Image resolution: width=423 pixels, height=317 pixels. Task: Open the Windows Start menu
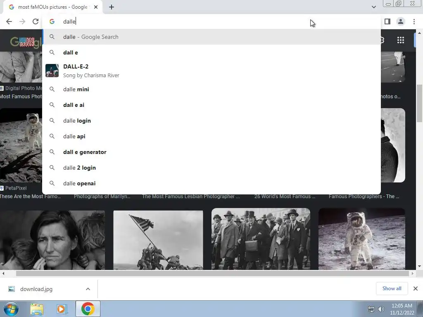[x=11, y=309]
